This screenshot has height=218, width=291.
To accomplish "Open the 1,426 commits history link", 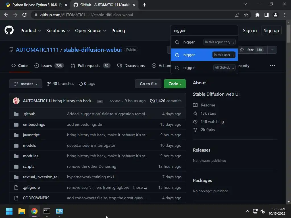I will [x=166, y=101].
